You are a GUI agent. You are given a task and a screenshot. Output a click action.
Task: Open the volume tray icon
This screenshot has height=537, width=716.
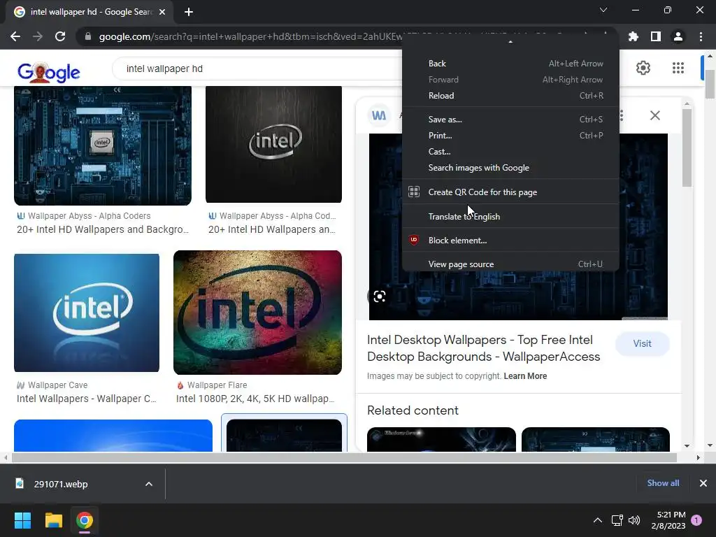pos(634,520)
